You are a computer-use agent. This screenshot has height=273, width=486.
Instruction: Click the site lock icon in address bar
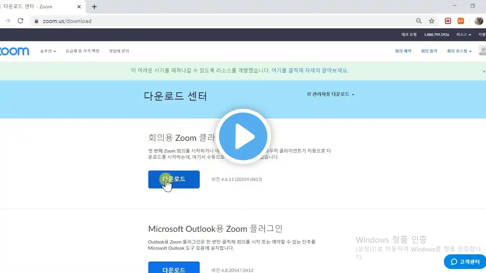point(36,21)
